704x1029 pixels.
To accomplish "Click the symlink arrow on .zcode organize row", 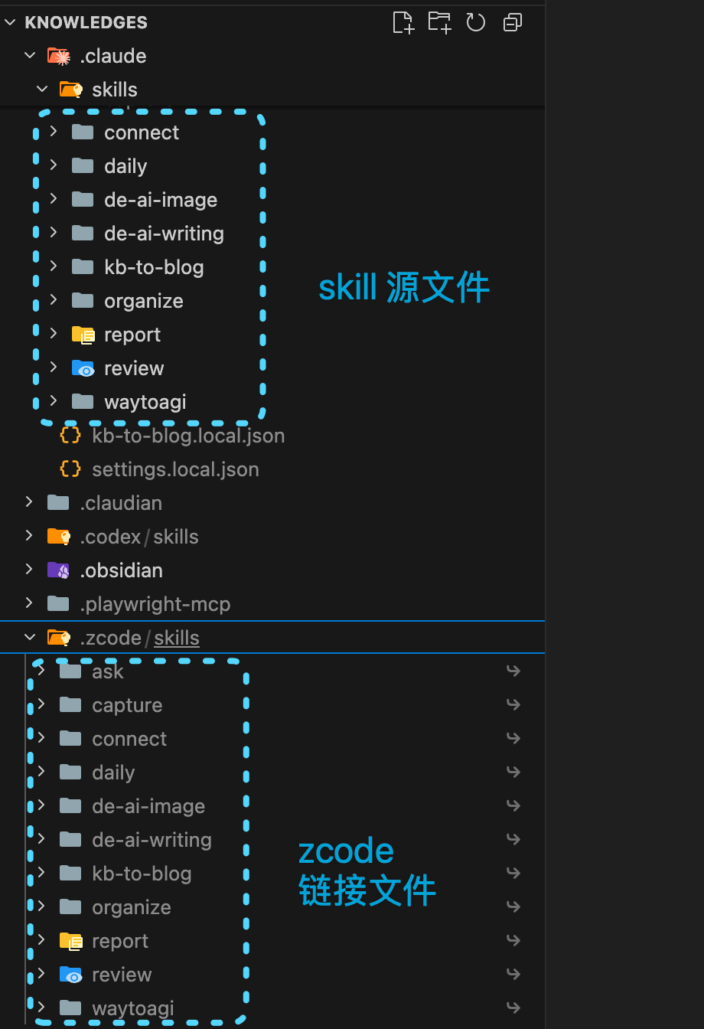I will pos(513,907).
